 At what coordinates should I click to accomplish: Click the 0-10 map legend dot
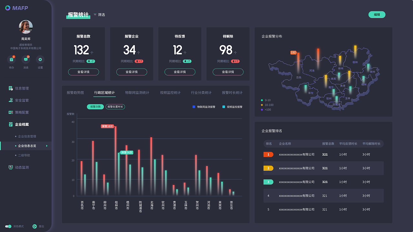(262, 100)
